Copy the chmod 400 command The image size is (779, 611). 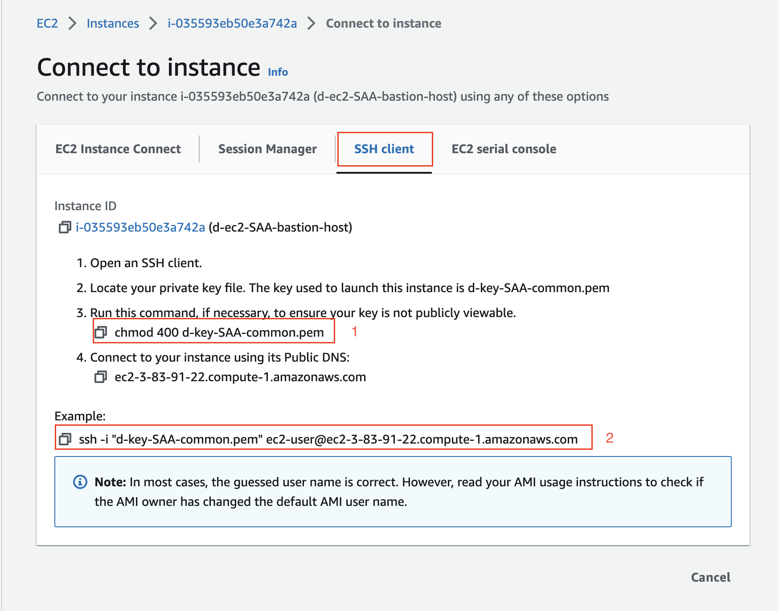coord(101,332)
